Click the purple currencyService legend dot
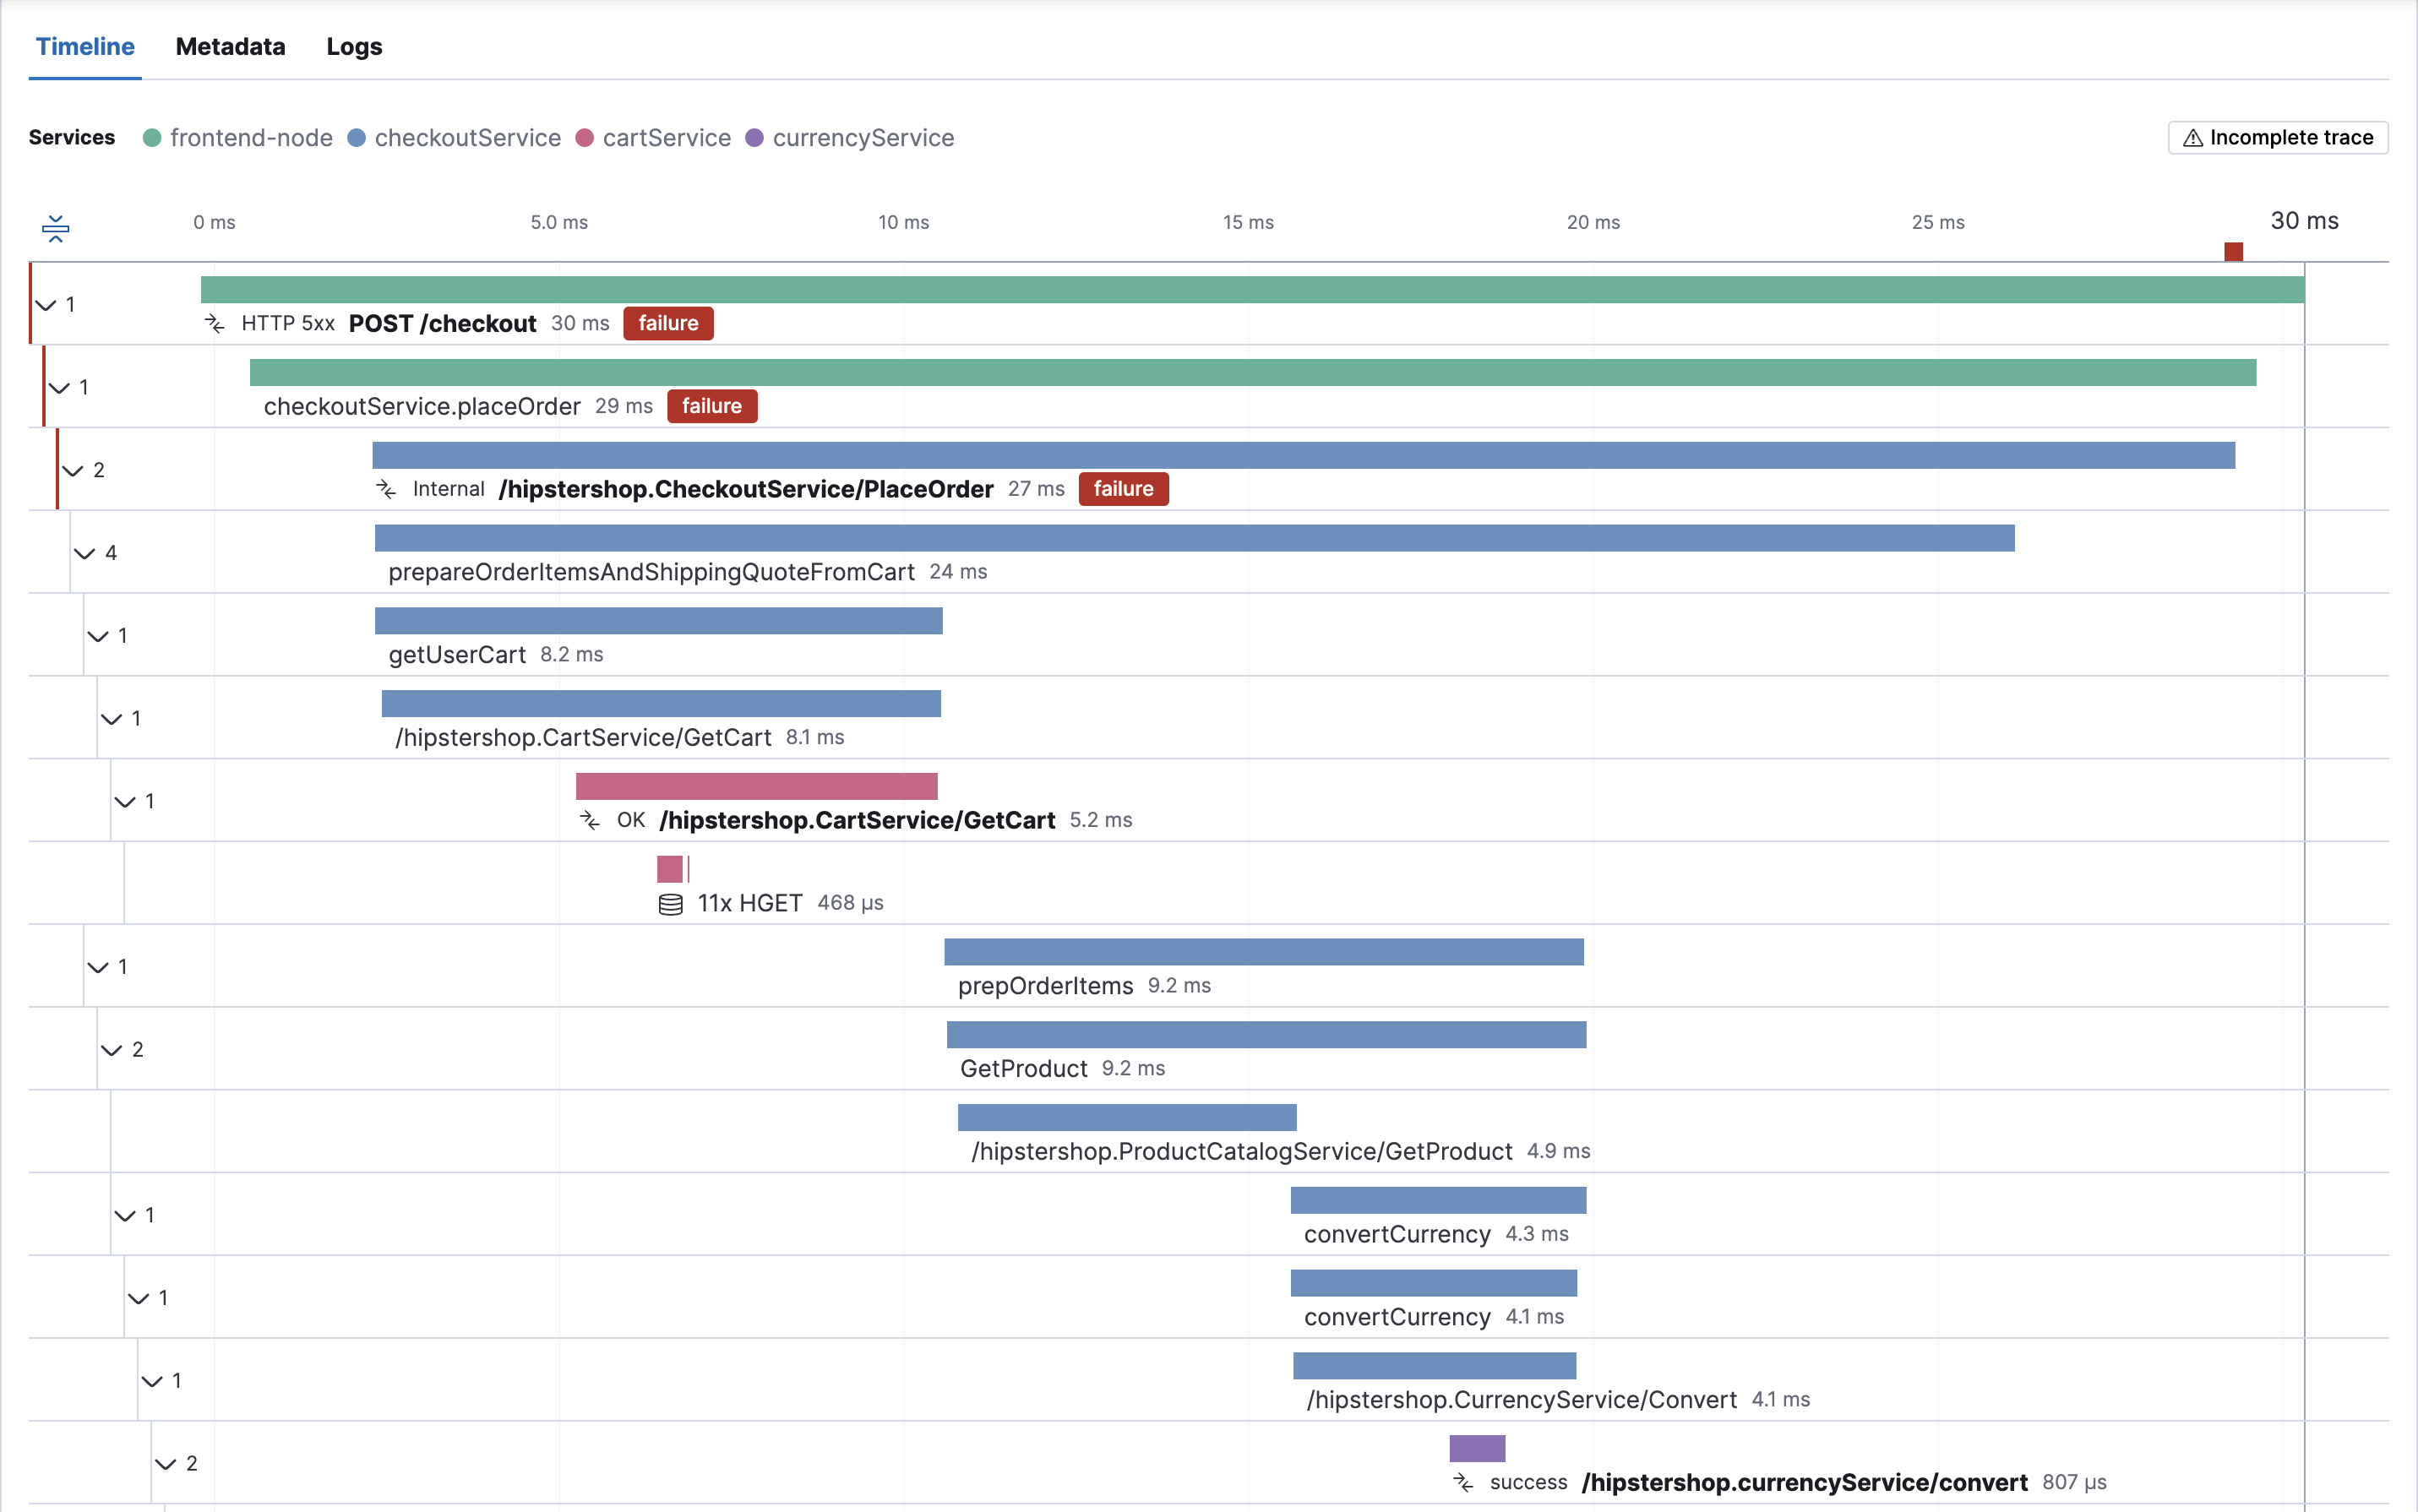The height and width of the screenshot is (1512, 2418). point(755,138)
